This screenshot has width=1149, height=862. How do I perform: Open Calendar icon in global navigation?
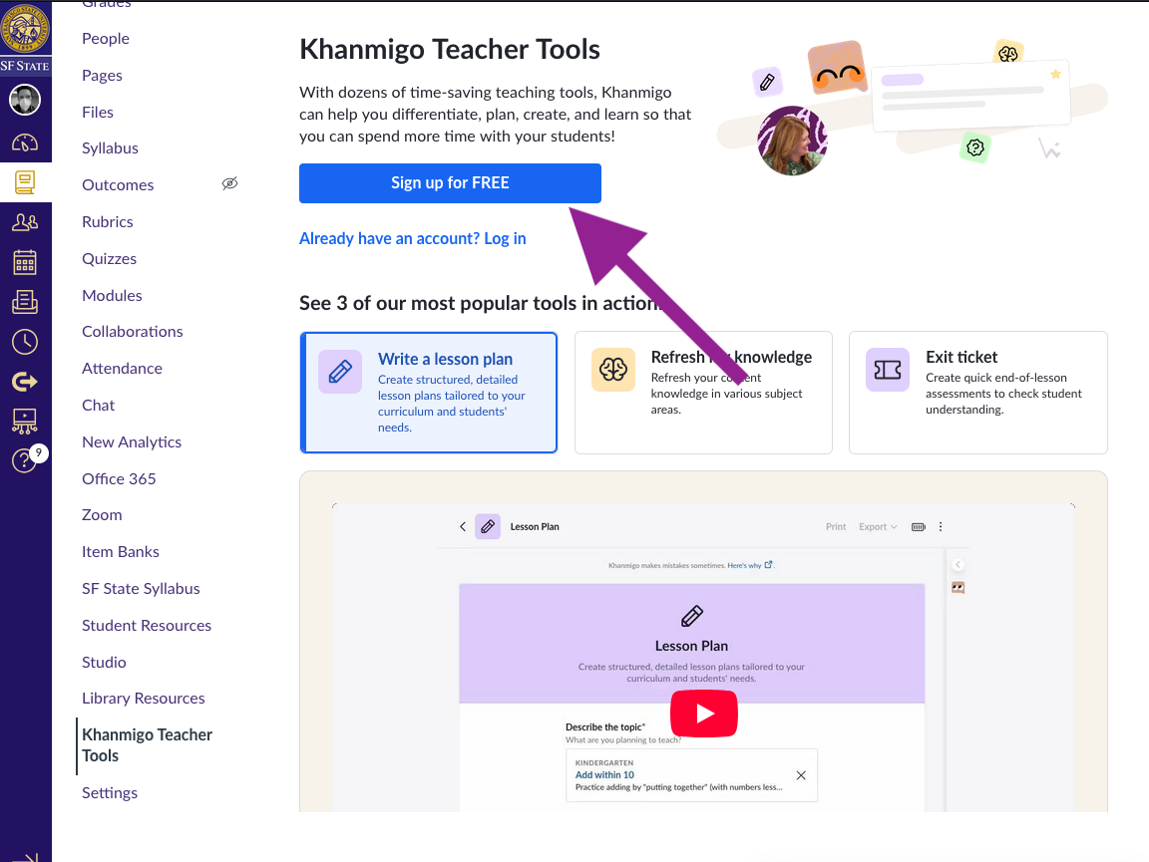pos(25,262)
